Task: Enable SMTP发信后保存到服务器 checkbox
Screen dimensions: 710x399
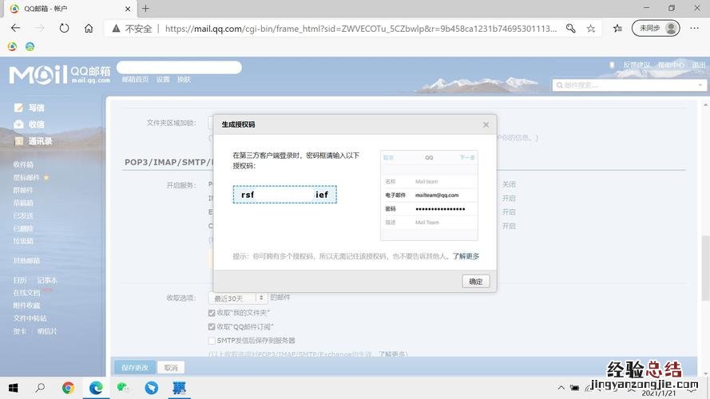Action: pyautogui.click(x=212, y=340)
